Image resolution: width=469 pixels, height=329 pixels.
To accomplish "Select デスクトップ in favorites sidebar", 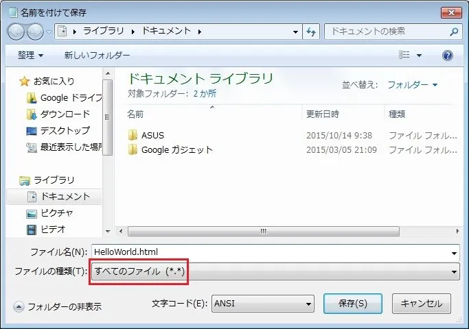I will pos(65,130).
